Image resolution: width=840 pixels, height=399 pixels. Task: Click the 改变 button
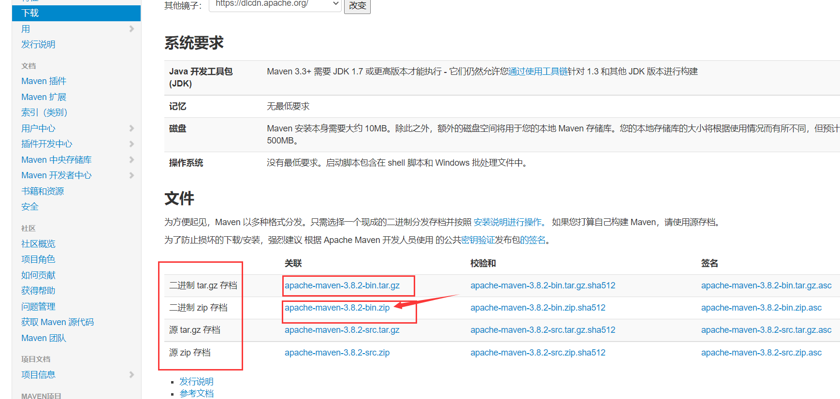click(x=357, y=5)
